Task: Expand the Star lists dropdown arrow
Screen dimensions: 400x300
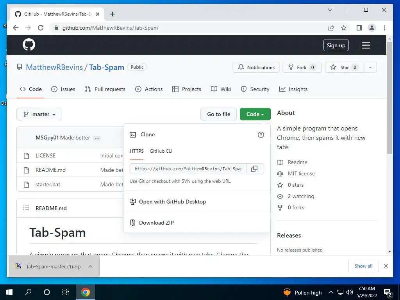Action: pyautogui.click(x=370, y=67)
